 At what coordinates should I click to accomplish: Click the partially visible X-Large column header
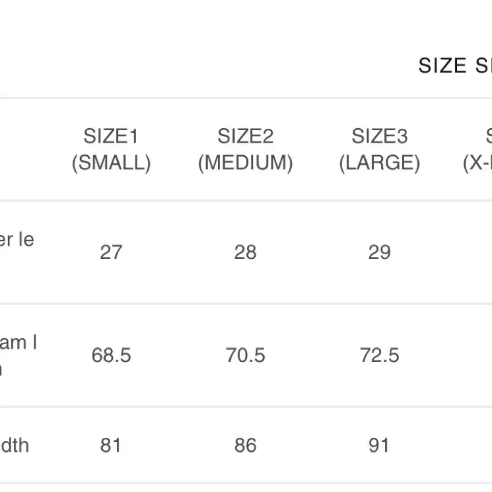click(477, 149)
